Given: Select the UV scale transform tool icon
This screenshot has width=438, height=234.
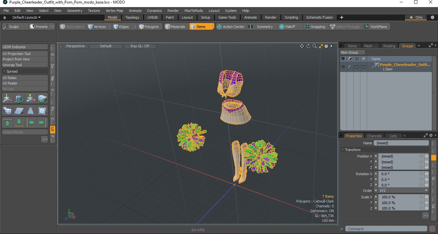Looking at the screenshot, I should (x=31, y=98).
